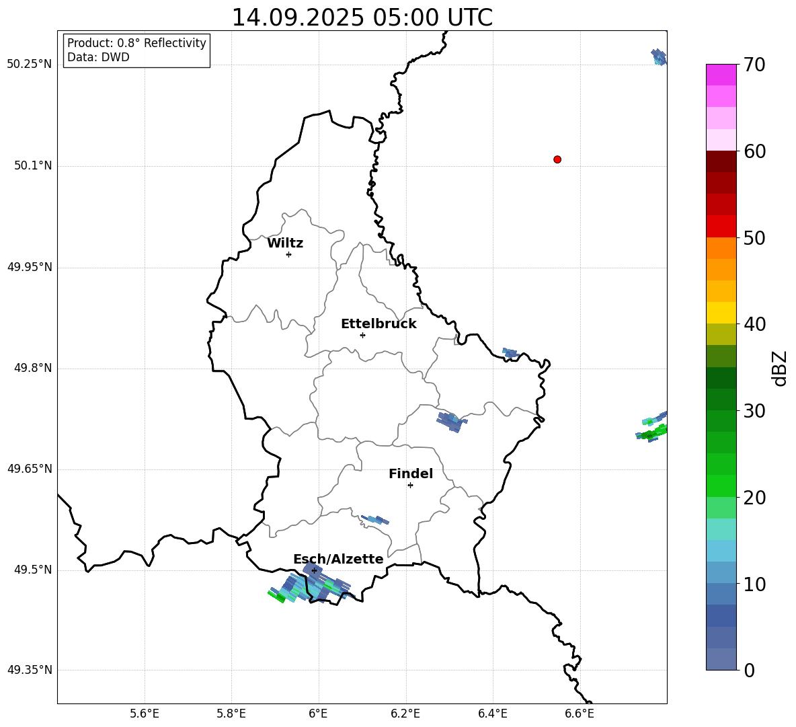Viewport: 796px width, 727px height.
Task: Click the bright red colorbar segment above 50
Action: (721, 227)
